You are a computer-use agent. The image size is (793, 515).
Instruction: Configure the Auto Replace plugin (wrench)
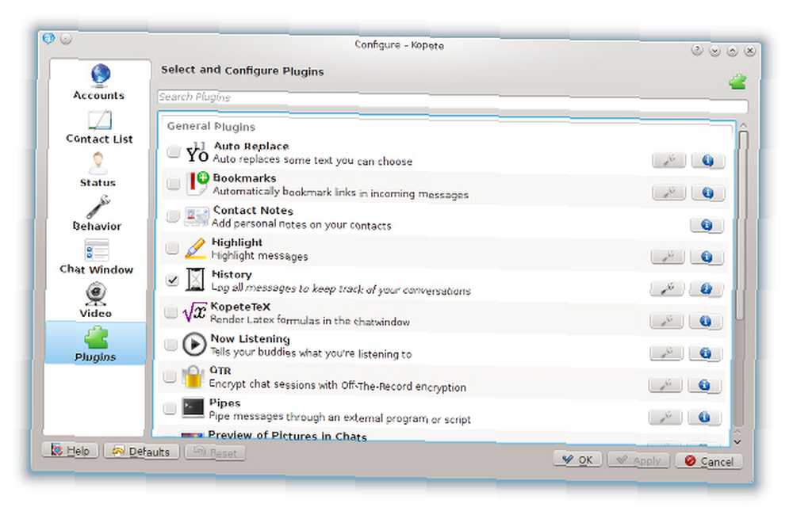(x=669, y=161)
